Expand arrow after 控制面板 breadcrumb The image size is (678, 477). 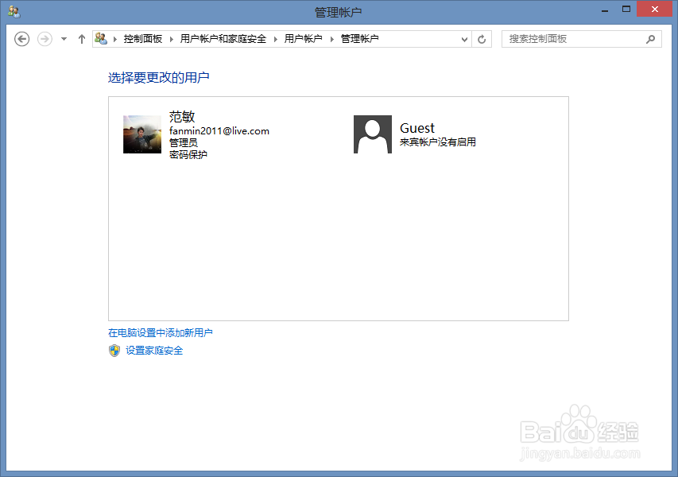[x=171, y=40]
